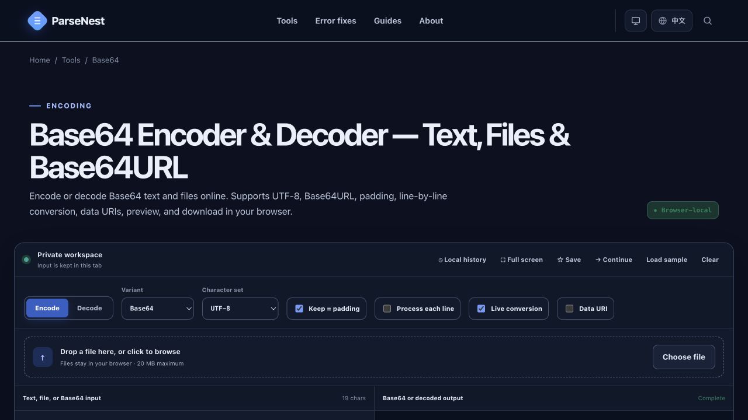Screen dimensions: 748x420
Task: Expand the Variant Base64 dropdown
Action: tap(158, 309)
